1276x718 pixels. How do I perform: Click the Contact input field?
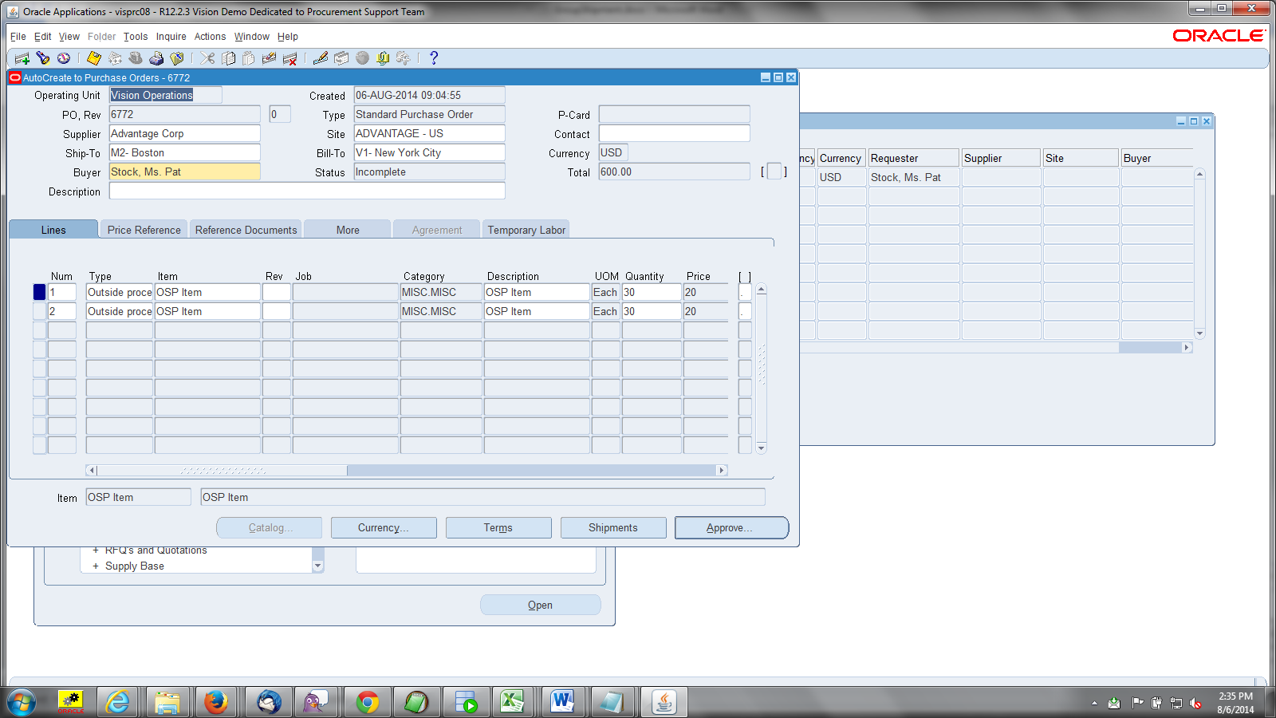point(674,133)
